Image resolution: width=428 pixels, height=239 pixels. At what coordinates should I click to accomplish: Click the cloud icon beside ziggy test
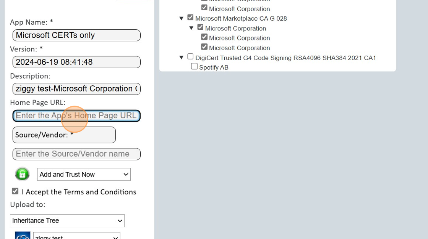tap(22, 236)
